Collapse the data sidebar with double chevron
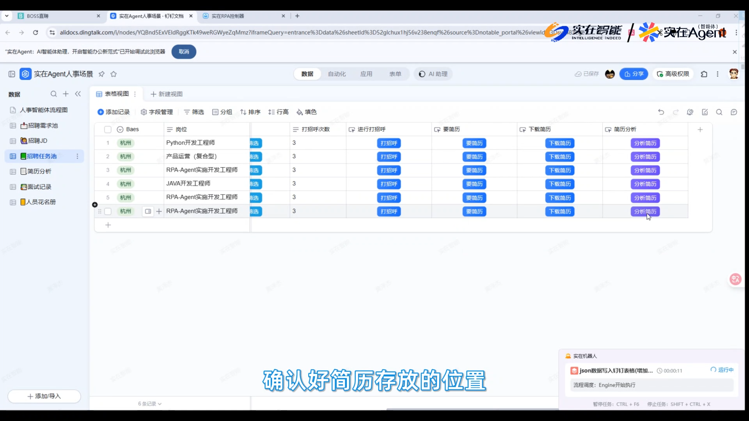749x421 pixels. coord(78,94)
